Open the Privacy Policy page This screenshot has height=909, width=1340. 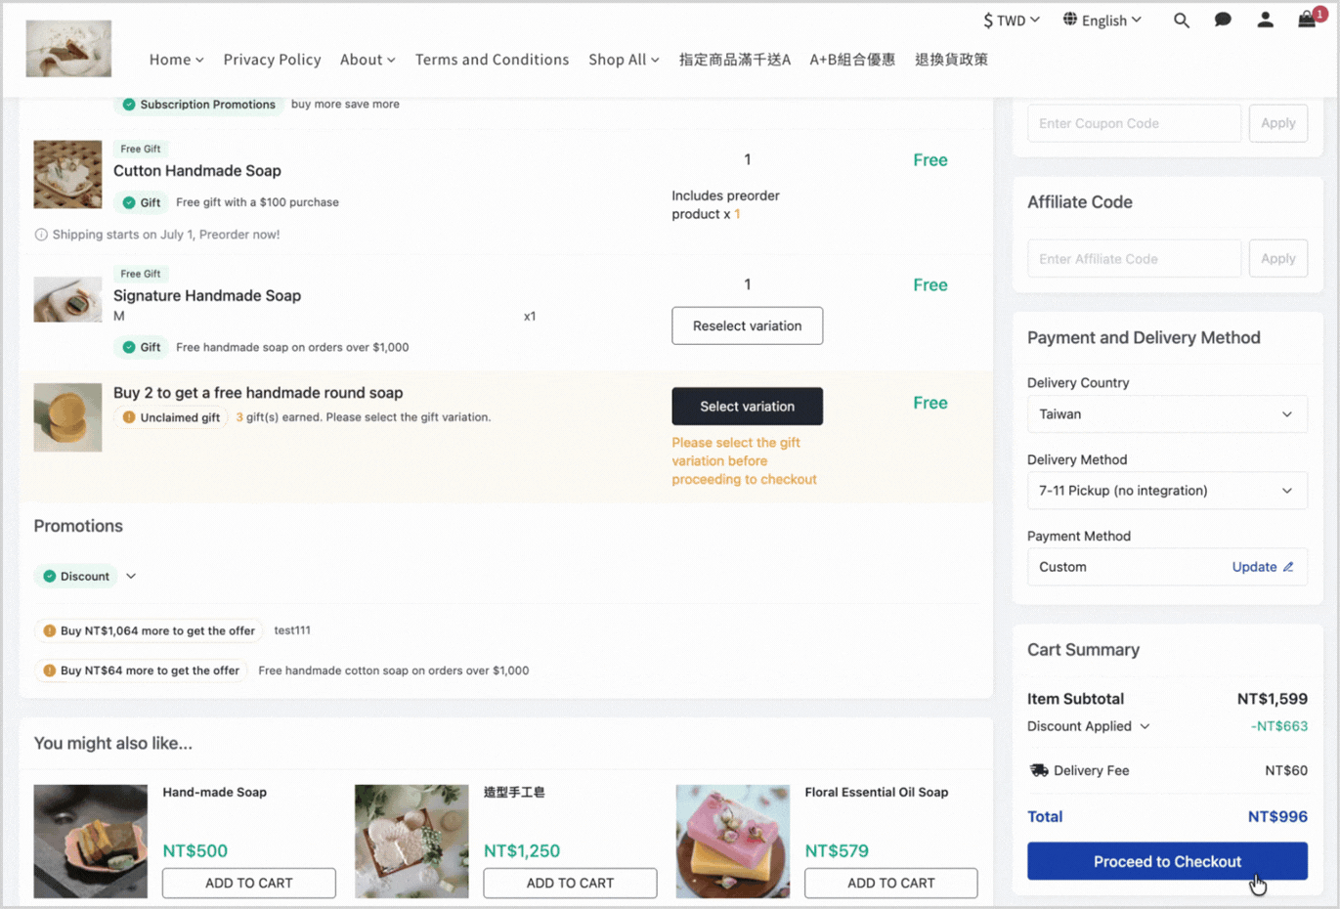pyautogui.click(x=272, y=60)
